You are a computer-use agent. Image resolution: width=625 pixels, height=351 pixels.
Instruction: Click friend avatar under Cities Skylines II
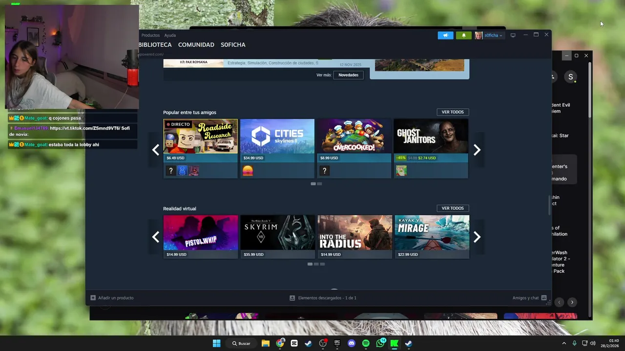248,171
